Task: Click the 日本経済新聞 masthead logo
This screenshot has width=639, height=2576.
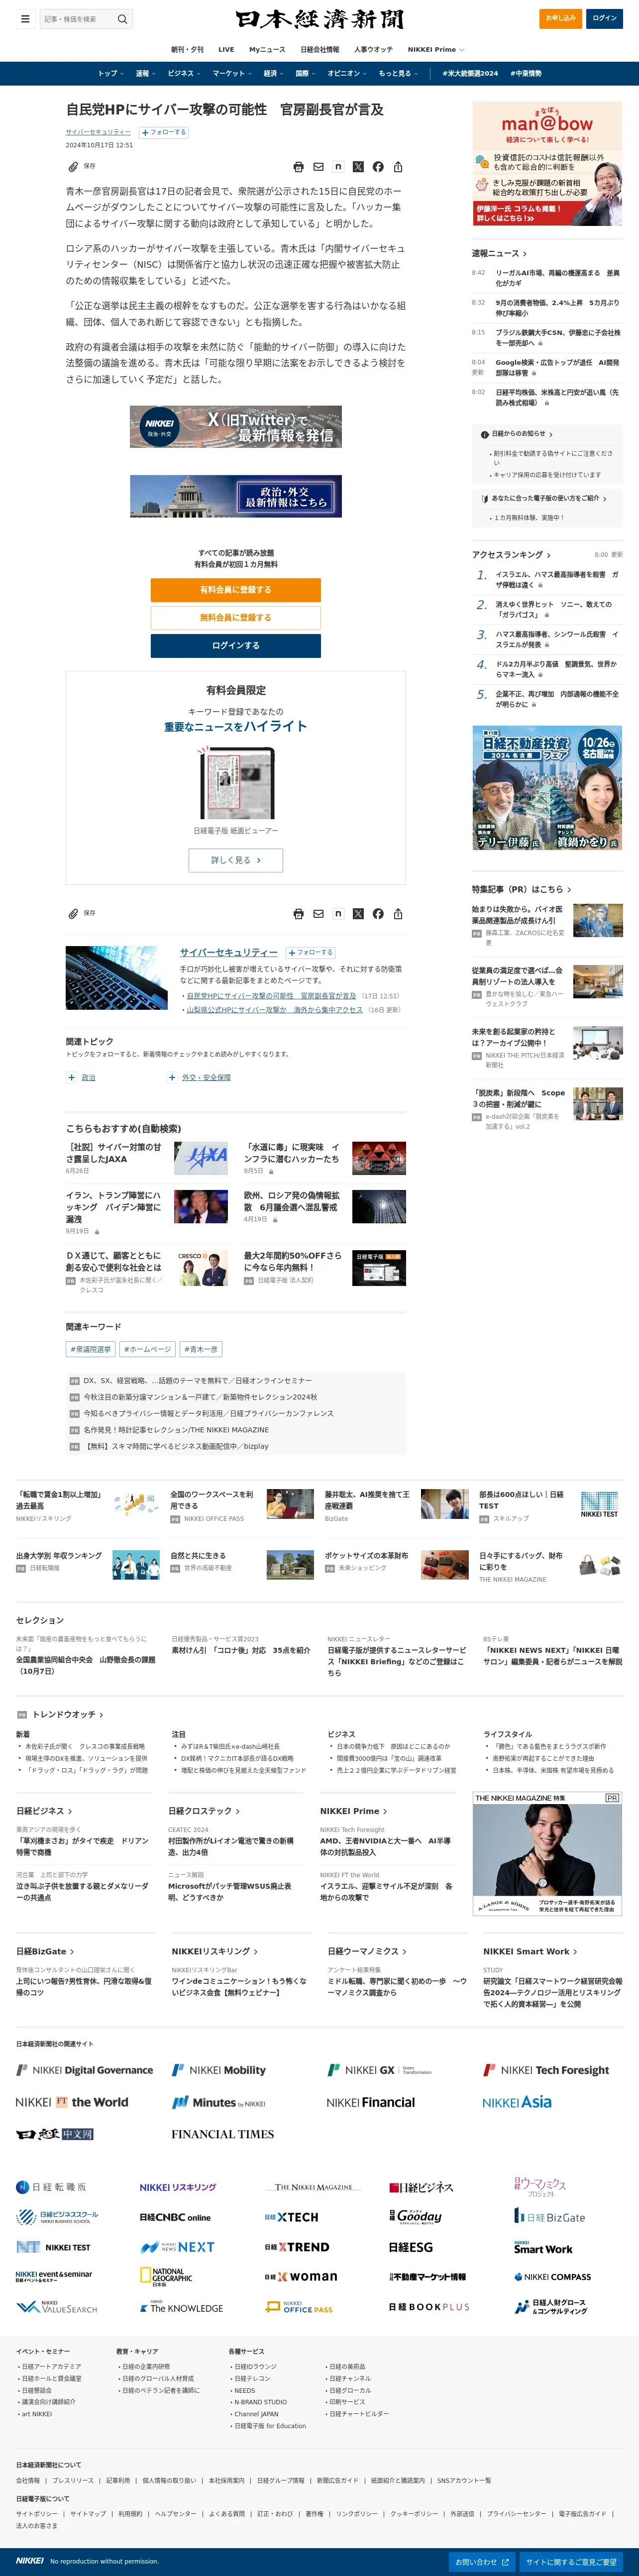Action: coord(320,19)
